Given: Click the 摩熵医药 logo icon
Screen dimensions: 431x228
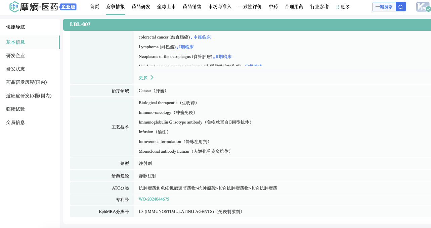Looking at the screenshot, I should pyautogui.click(x=14, y=6).
